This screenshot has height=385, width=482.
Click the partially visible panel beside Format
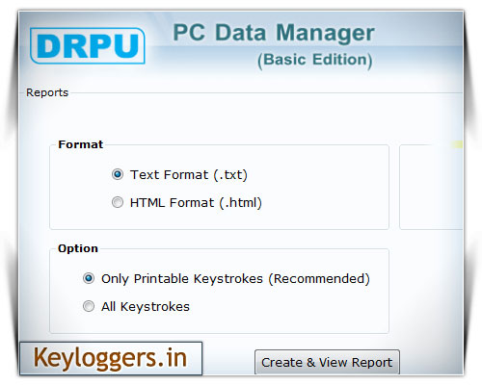(x=431, y=187)
